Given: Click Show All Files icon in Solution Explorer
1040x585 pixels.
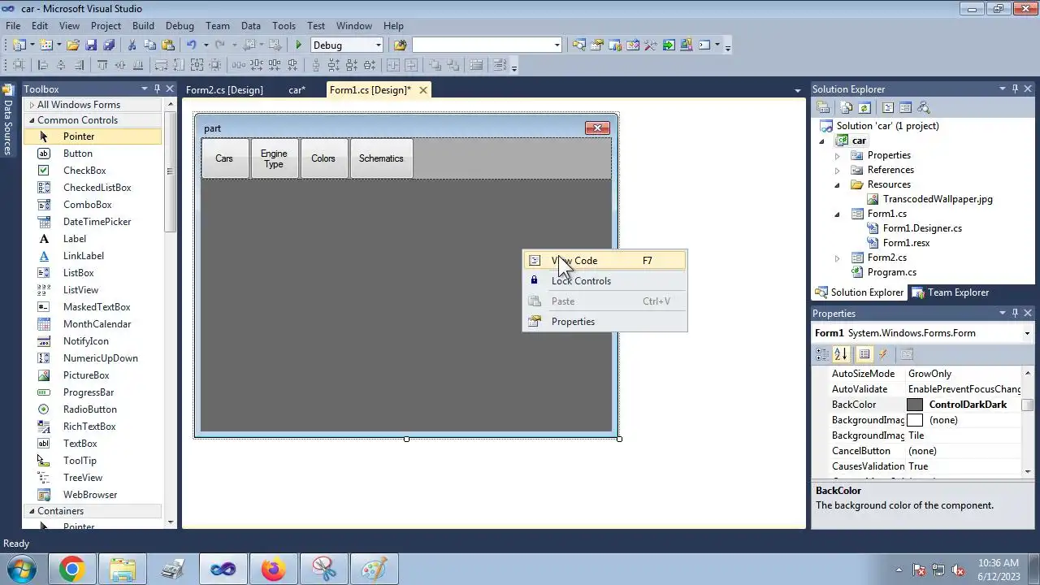Looking at the screenshot, I should 847,107.
